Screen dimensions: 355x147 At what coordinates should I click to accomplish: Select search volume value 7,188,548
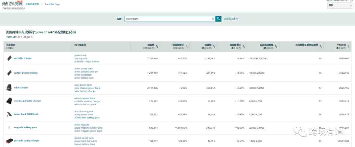click(x=152, y=58)
